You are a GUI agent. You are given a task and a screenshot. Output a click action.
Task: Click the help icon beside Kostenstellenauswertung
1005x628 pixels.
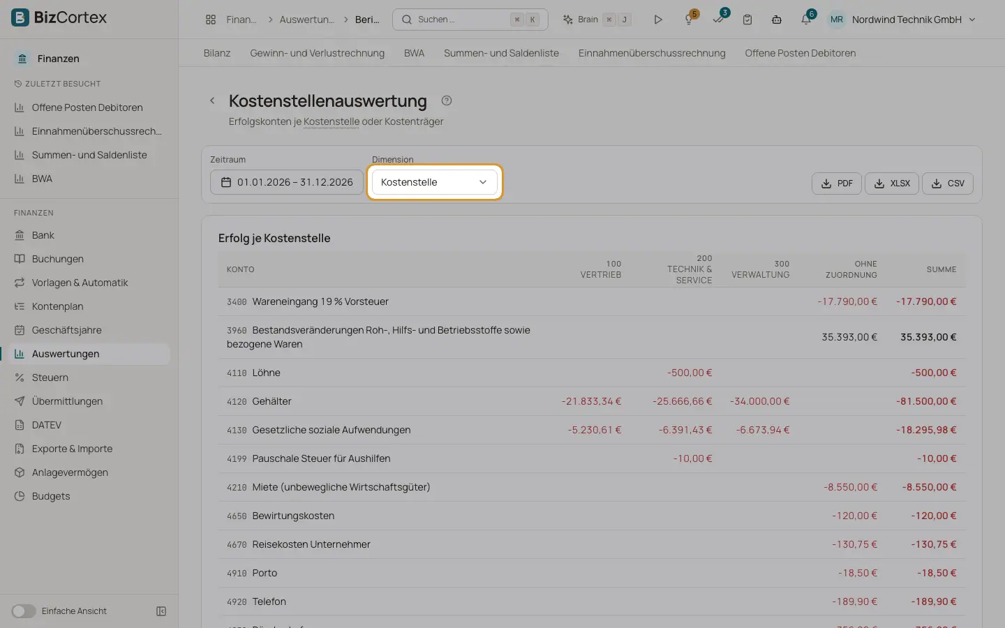(x=447, y=100)
